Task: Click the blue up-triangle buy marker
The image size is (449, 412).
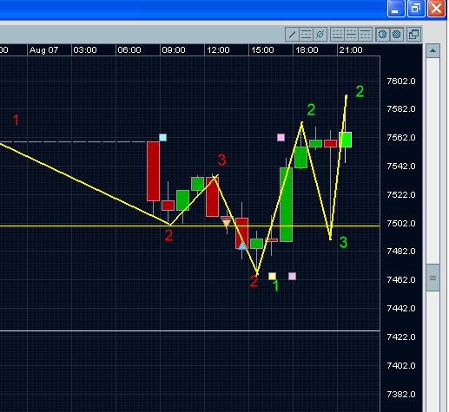Action: tap(242, 245)
